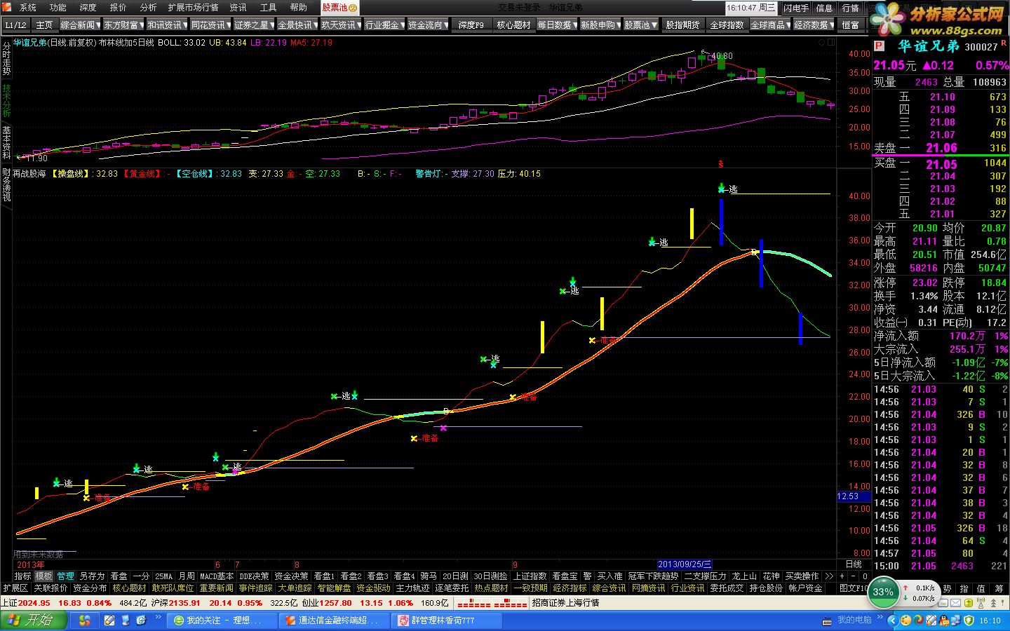Open 通达信金融终端 taskbar window
This screenshot has width=1010, height=631.
pos(335,620)
